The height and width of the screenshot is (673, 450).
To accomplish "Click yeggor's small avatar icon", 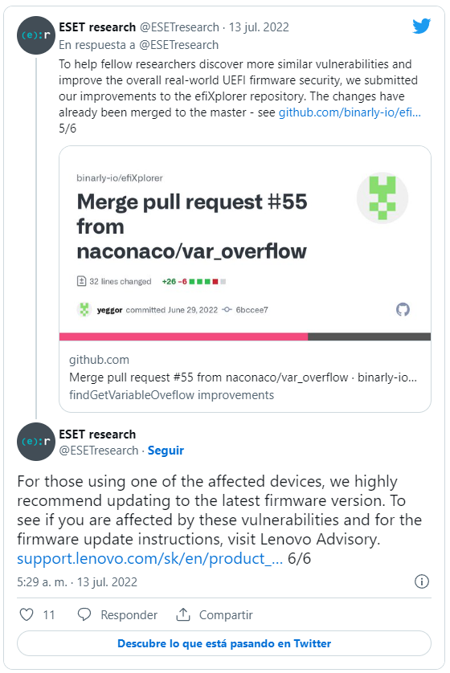I will (x=84, y=309).
